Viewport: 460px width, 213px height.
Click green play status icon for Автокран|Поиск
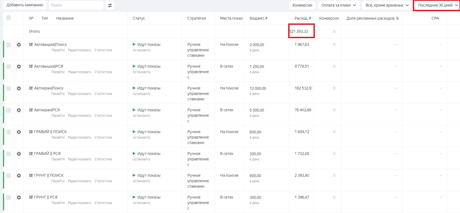tap(134, 88)
